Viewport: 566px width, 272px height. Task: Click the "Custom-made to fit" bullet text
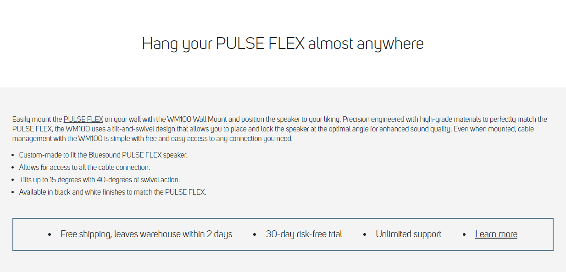(103, 155)
